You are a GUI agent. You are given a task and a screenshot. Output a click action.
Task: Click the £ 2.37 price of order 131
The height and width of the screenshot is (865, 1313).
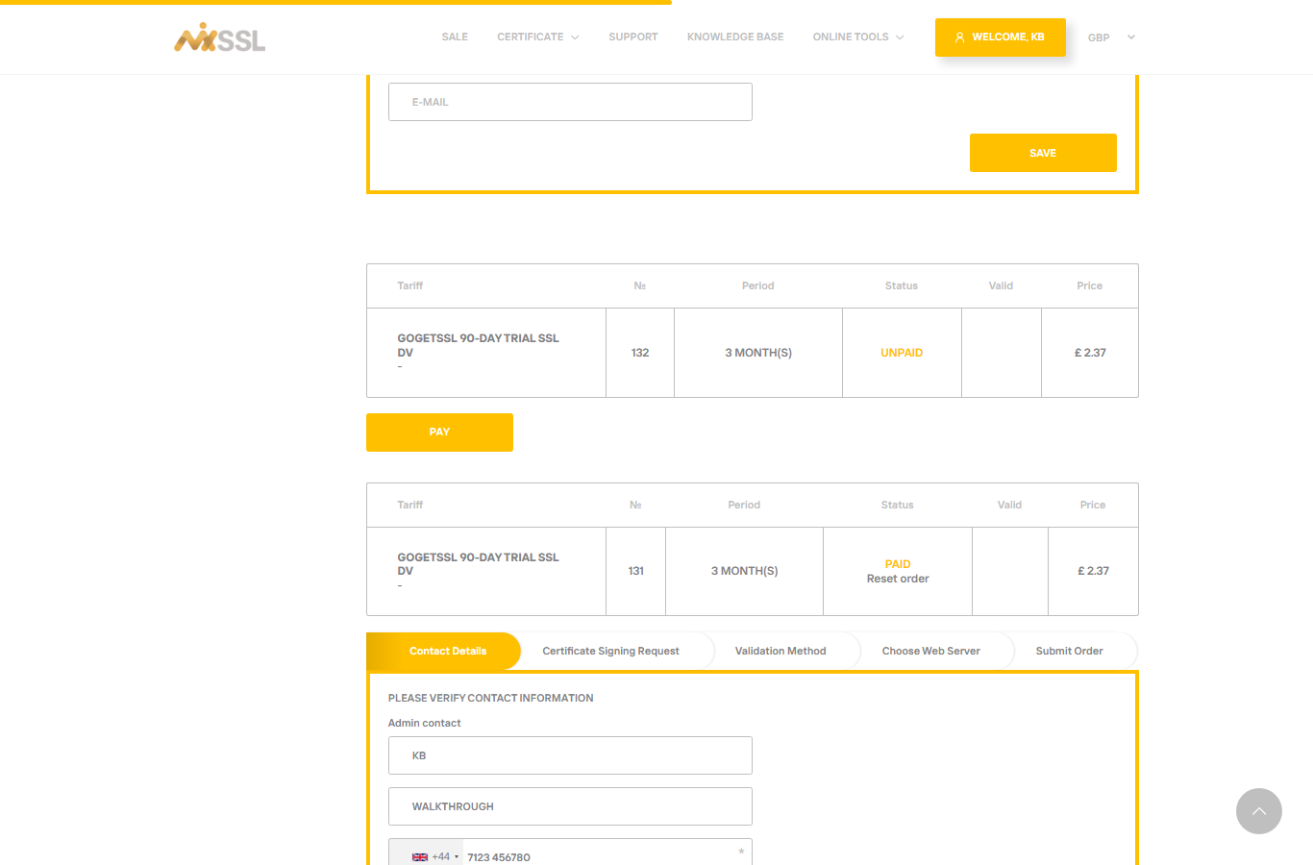pos(1093,571)
